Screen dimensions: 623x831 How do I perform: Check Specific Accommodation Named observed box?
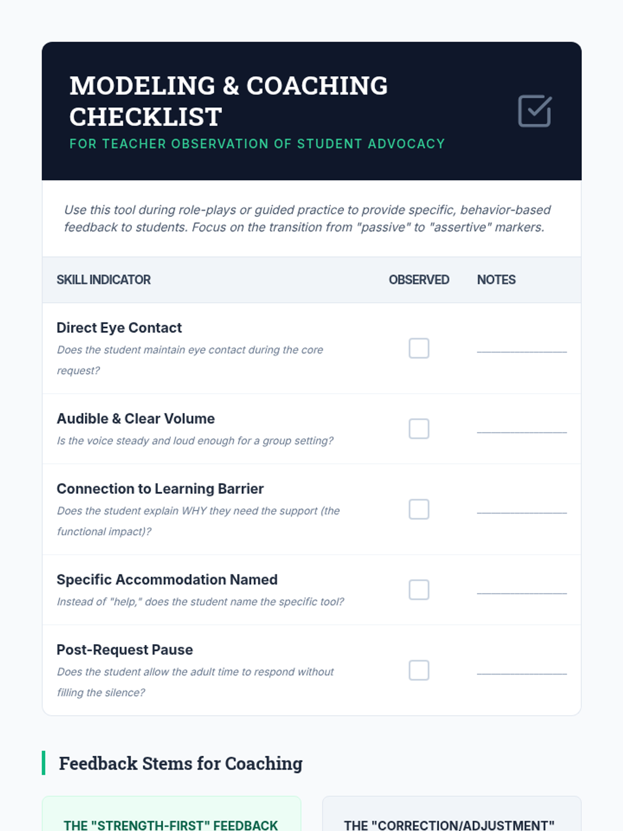click(x=418, y=590)
